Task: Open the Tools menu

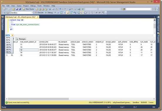Action: pos(39,6)
